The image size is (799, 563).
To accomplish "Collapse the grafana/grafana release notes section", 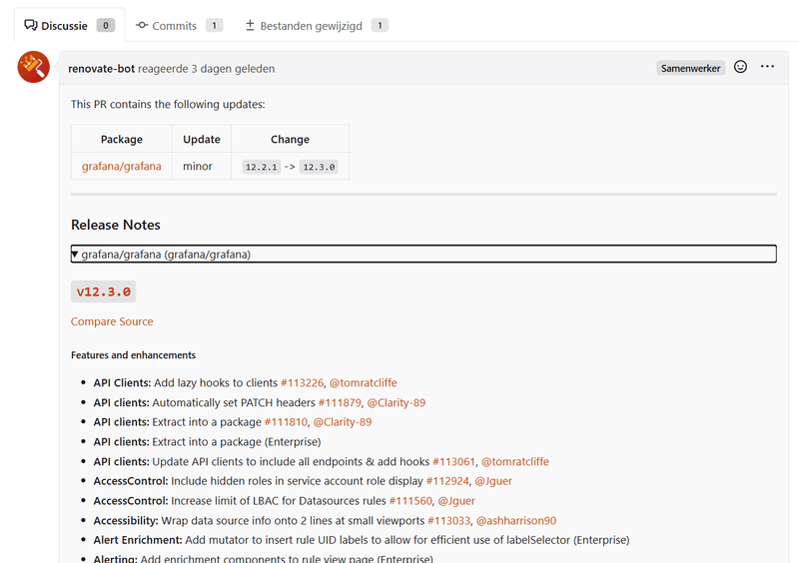I will click(160, 255).
